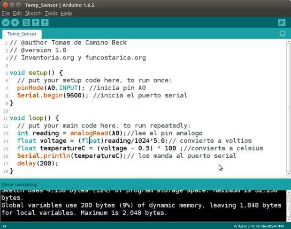This screenshot has width=291, height=229.
Task: Click 'pinMode' in the setup function
Action: pyautogui.click(x=30, y=88)
